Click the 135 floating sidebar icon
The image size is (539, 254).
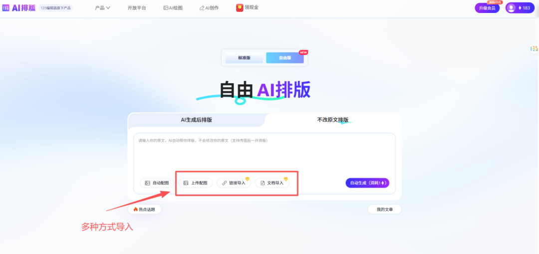534,49
